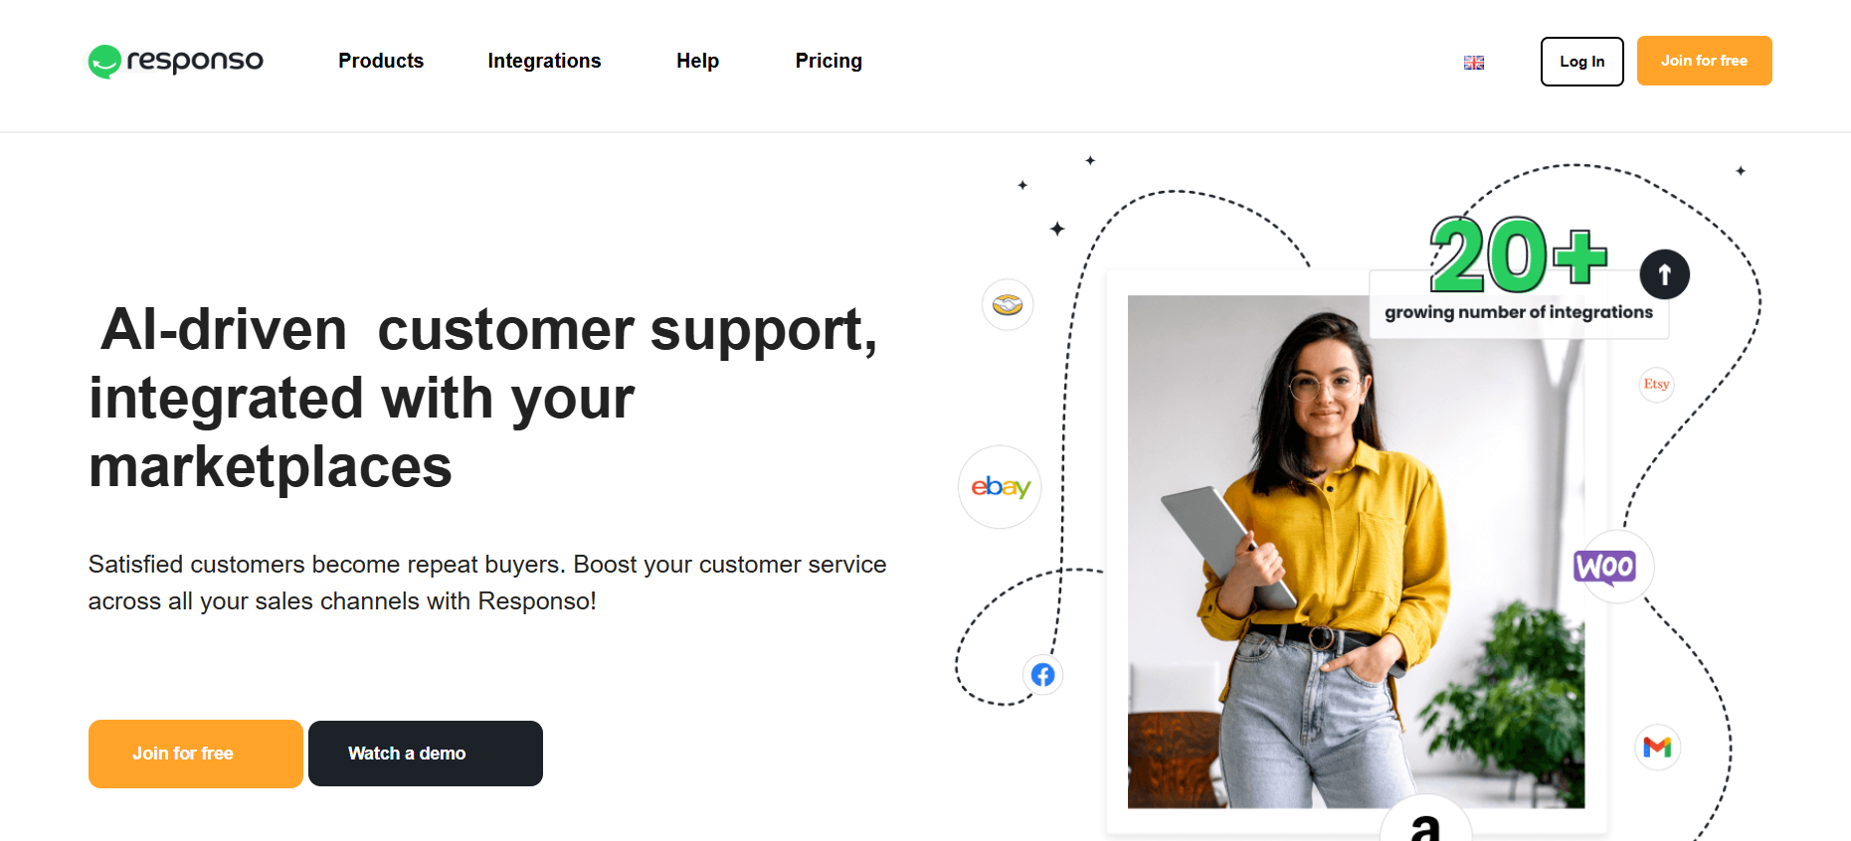Click the eBay integration icon
1851x841 pixels.
[1000, 487]
